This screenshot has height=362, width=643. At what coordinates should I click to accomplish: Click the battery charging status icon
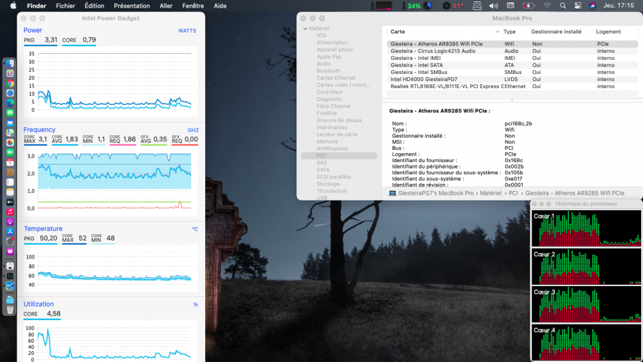coord(528,6)
